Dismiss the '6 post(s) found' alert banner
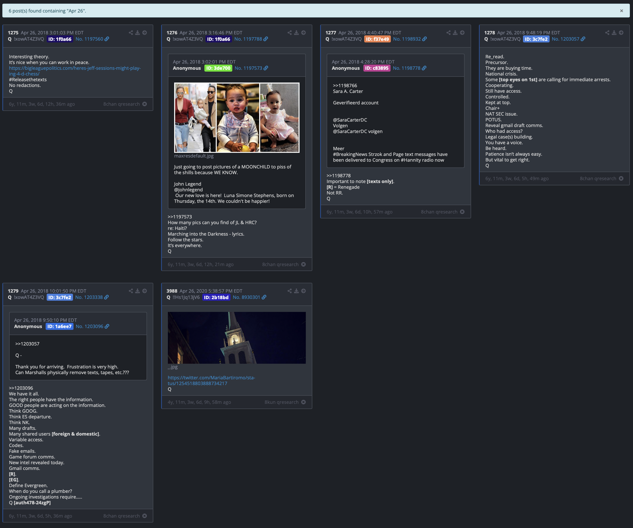Viewport: 633px width, 528px height. tap(622, 11)
